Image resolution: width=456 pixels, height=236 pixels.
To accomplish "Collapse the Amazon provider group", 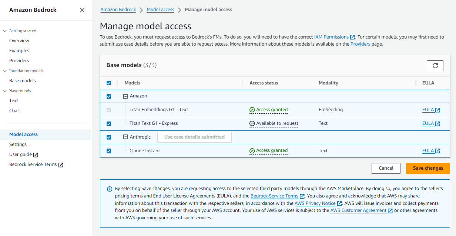I will [125, 96].
